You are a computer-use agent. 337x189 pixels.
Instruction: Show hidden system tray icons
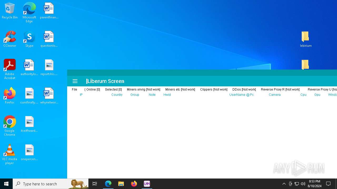pos(284,184)
